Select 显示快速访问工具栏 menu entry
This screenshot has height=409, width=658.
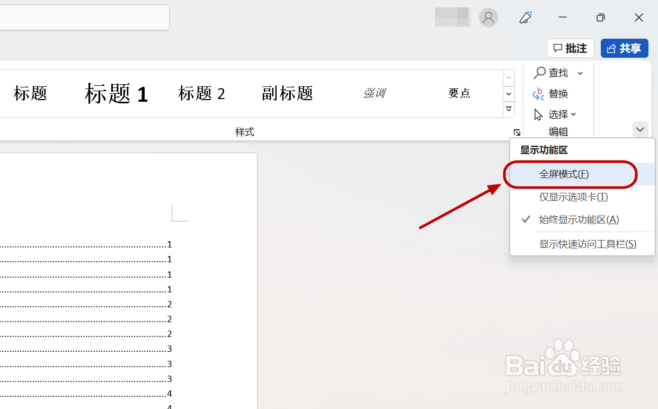pyautogui.click(x=588, y=243)
